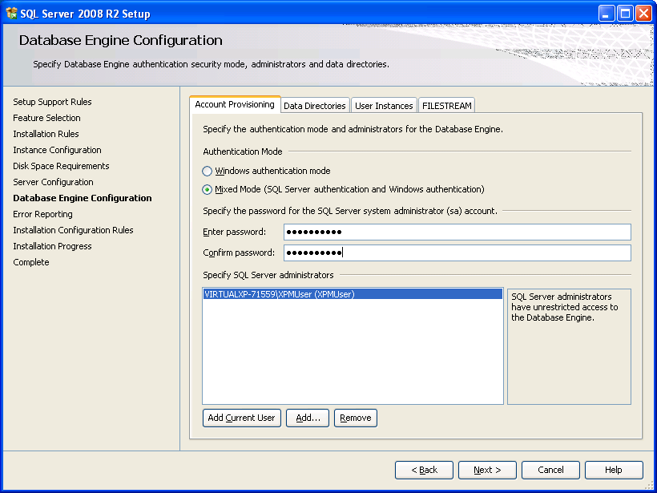657x493 pixels.
Task: Cancel the SQL Server setup
Action: (x=550, y=471)
